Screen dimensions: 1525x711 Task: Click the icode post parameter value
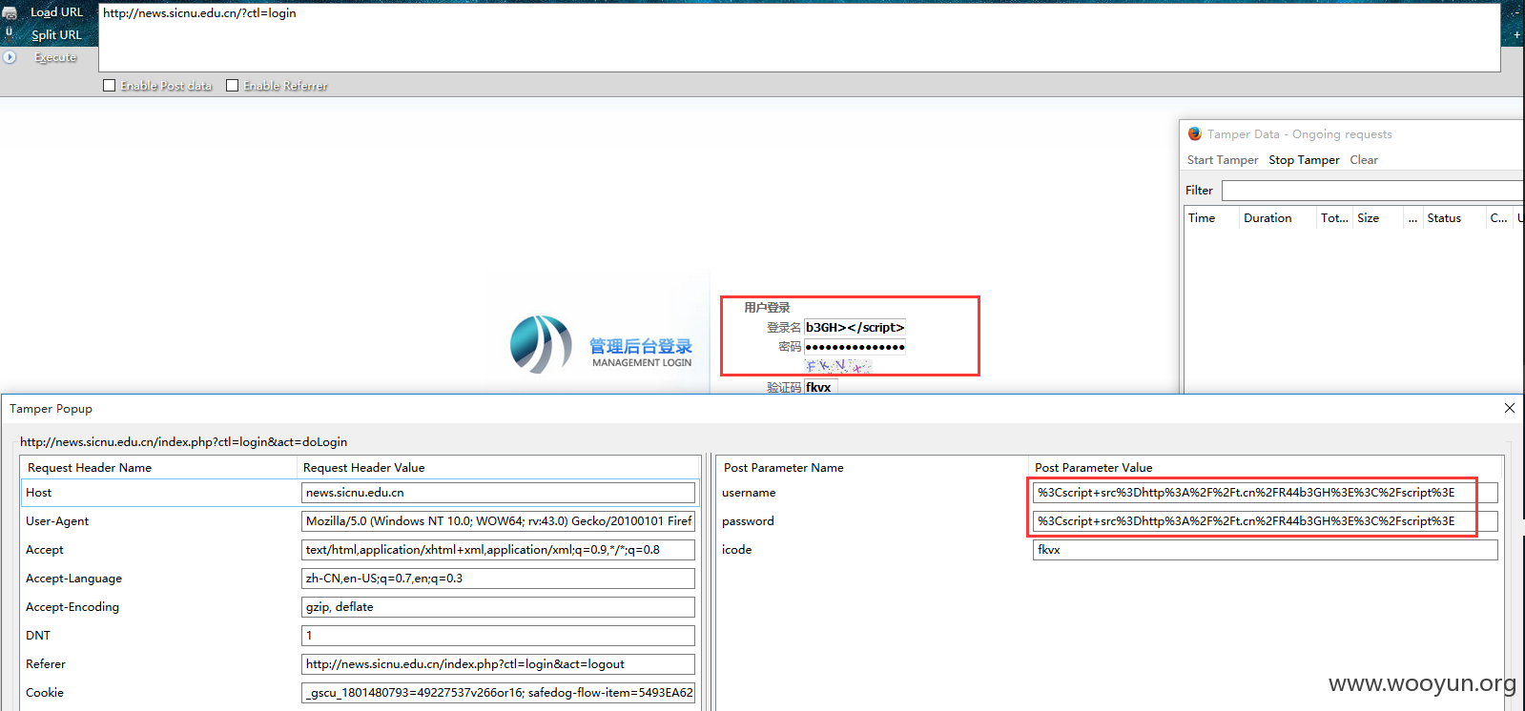click(1265, 550)
